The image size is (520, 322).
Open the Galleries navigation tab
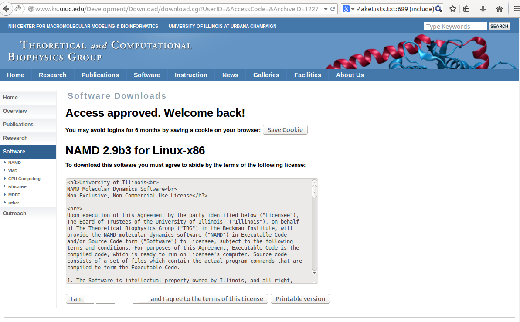[x=266, y=75]
